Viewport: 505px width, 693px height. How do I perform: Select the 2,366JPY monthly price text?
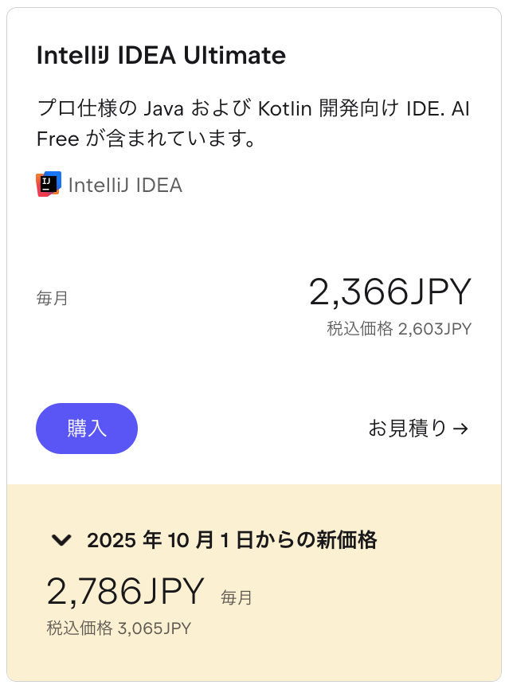pos(391,293)
